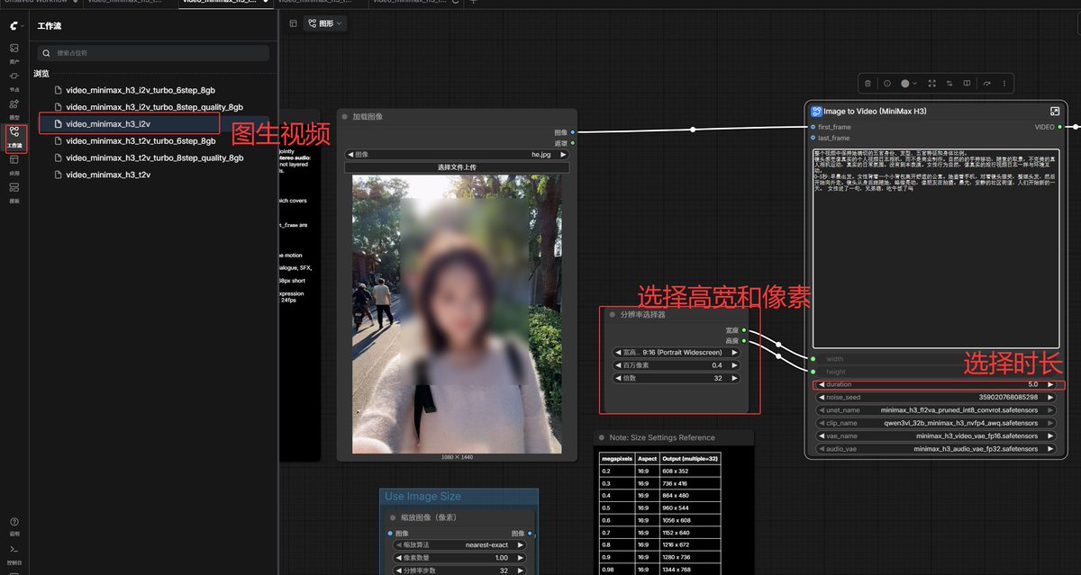The height and width of the screenshot is (575, 1081).
Task: Click the first_frame input socket
Action: pyautogui.click(x=813, y=127)
